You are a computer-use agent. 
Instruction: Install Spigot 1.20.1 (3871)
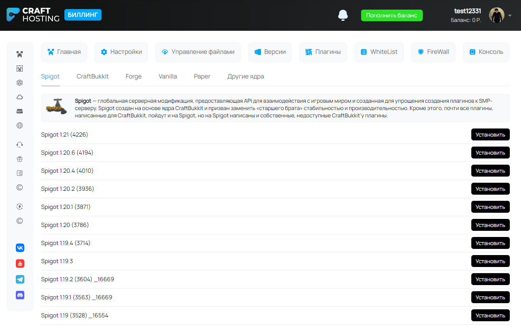pos(491,207)
